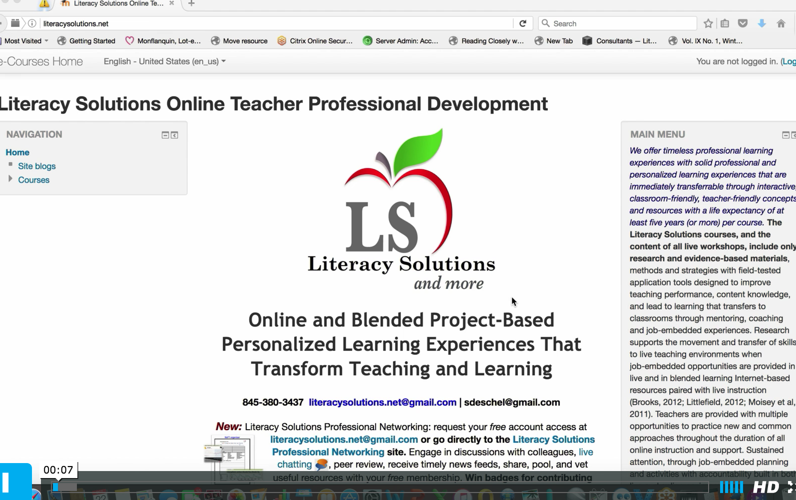Open Monflanquin bookmark
Screen dimensions: 796x500
pyautogui.click(x=163, y=41)
